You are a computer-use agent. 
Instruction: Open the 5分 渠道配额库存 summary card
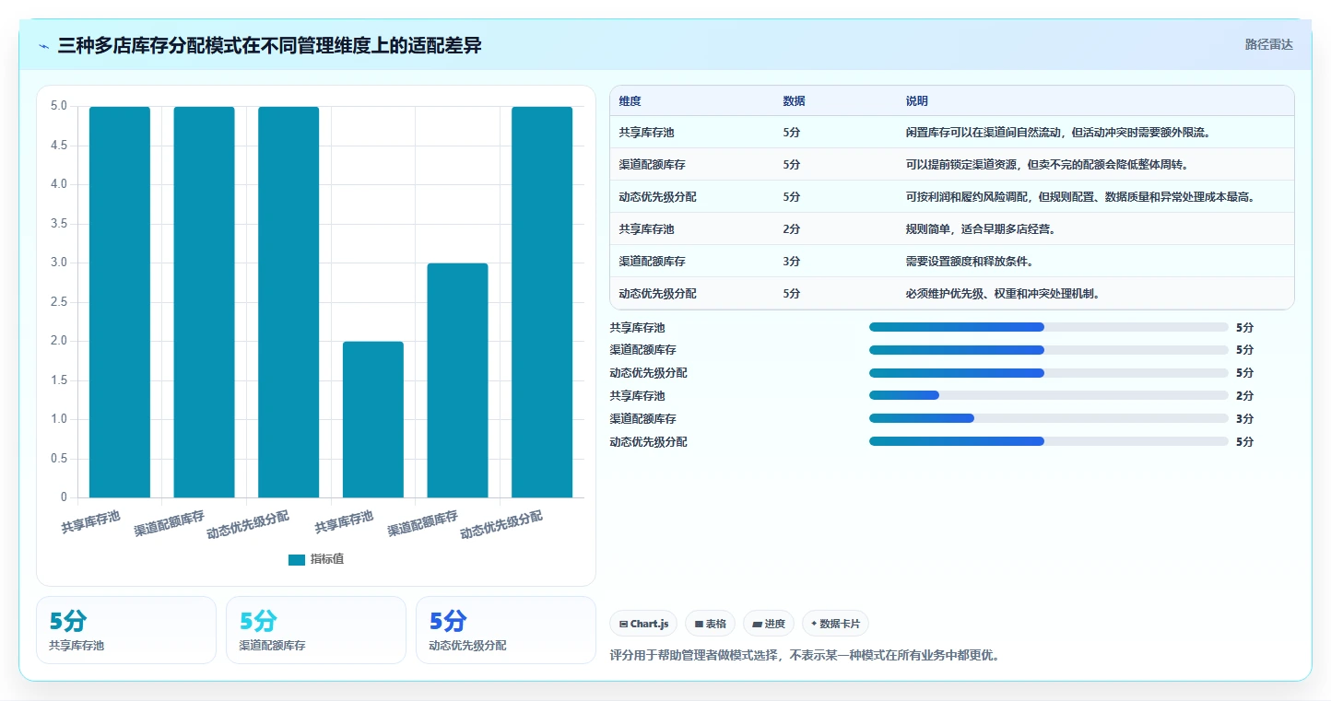click(316, 630)
